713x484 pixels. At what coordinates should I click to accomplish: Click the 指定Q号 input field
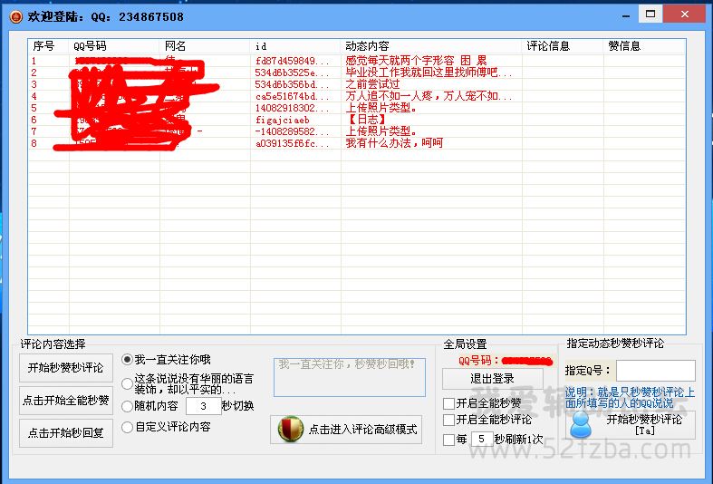(x=656, y=371)
